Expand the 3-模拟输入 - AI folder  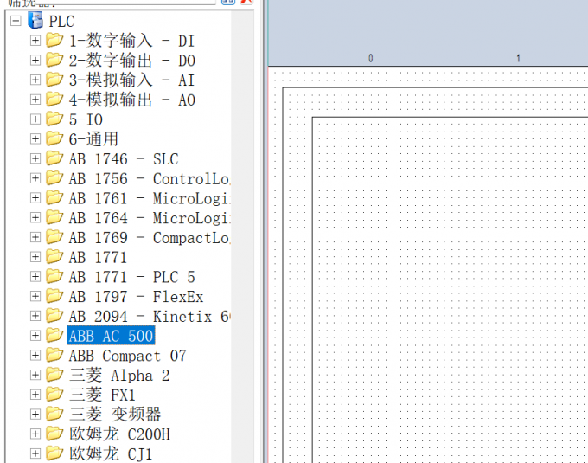point(35,80)
